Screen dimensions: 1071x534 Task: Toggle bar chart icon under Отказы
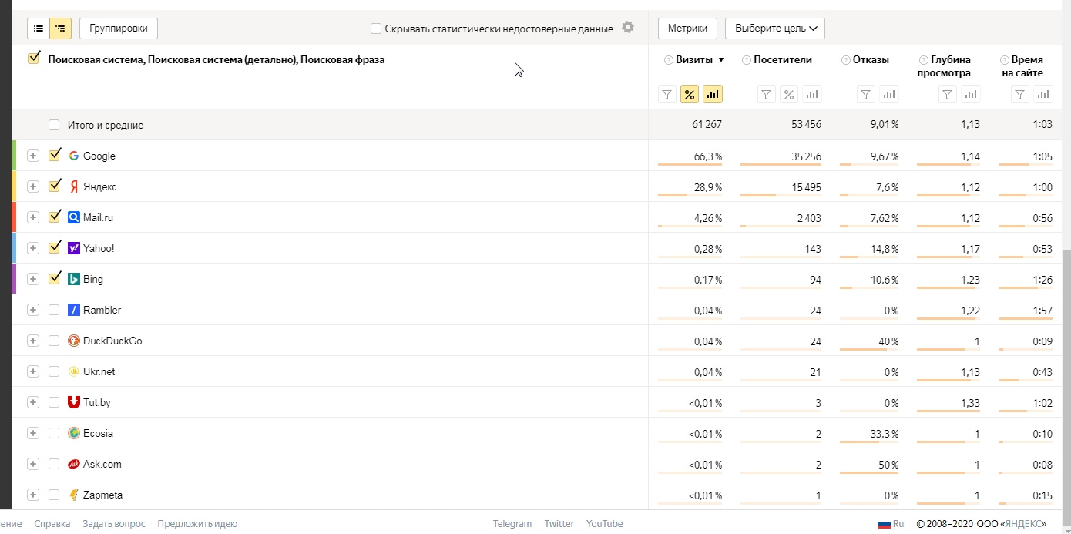889,95
